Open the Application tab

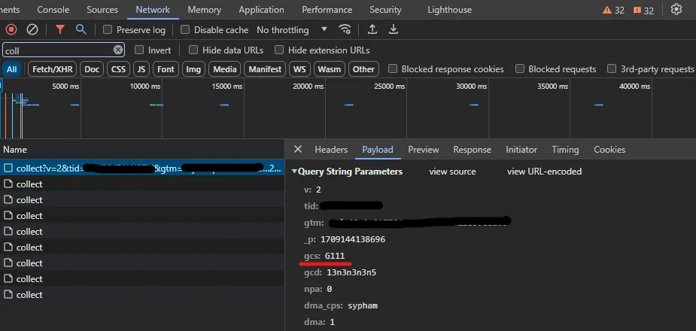point(261,9)
